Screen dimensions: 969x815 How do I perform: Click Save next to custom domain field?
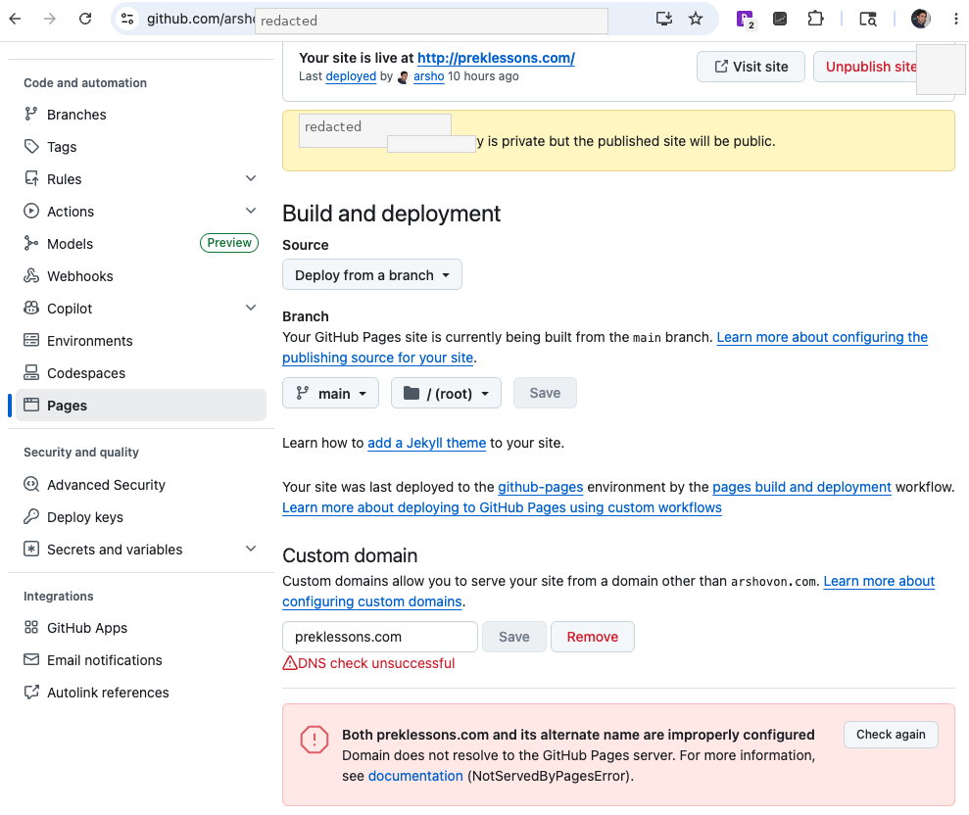[x=514, y=637]
